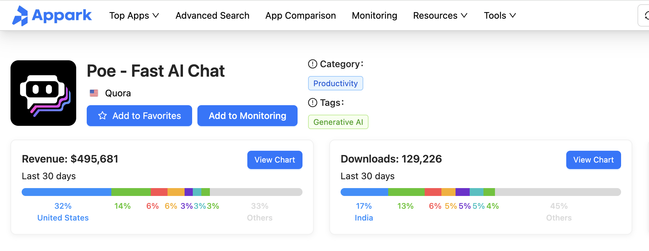Select the Productivity category tag

pos(335,84)
